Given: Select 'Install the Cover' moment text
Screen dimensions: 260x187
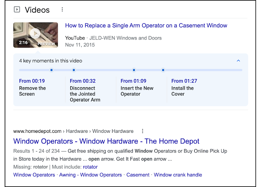Looking at the screenshot, I should click(x=182, y=91).
